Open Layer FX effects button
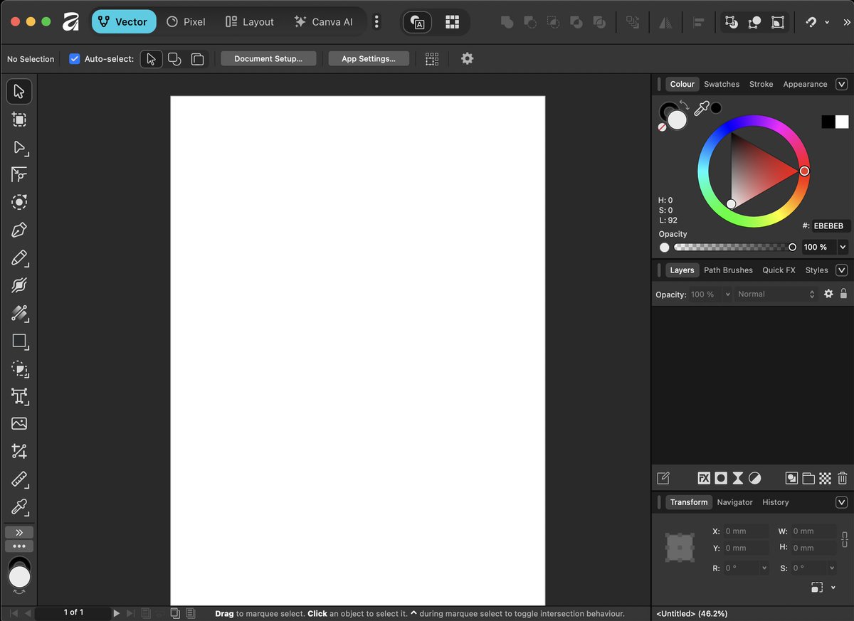The height and width of the screenshot is (621, 854). tap(704, 478)
